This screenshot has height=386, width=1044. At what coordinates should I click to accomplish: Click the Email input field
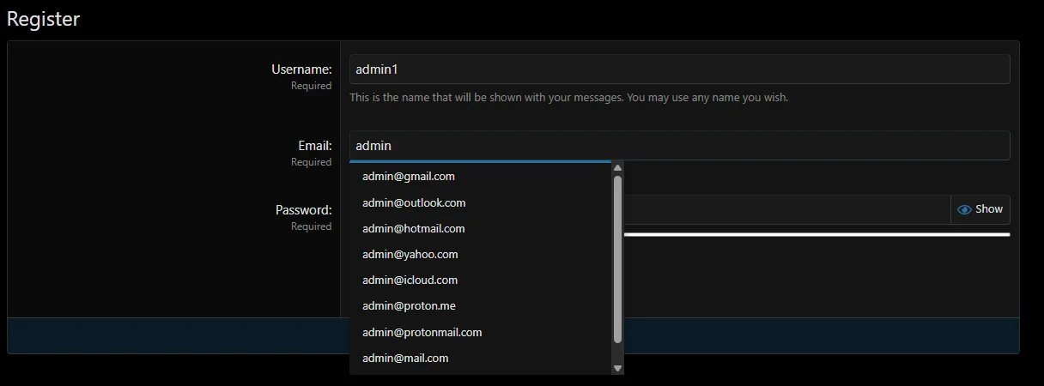pos(679,146)
